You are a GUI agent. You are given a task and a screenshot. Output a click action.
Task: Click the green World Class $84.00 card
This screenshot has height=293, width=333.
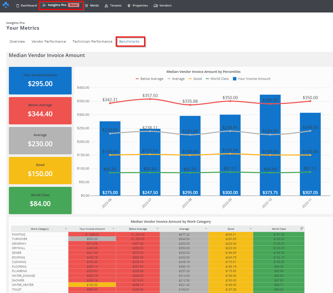coord(40,200)
